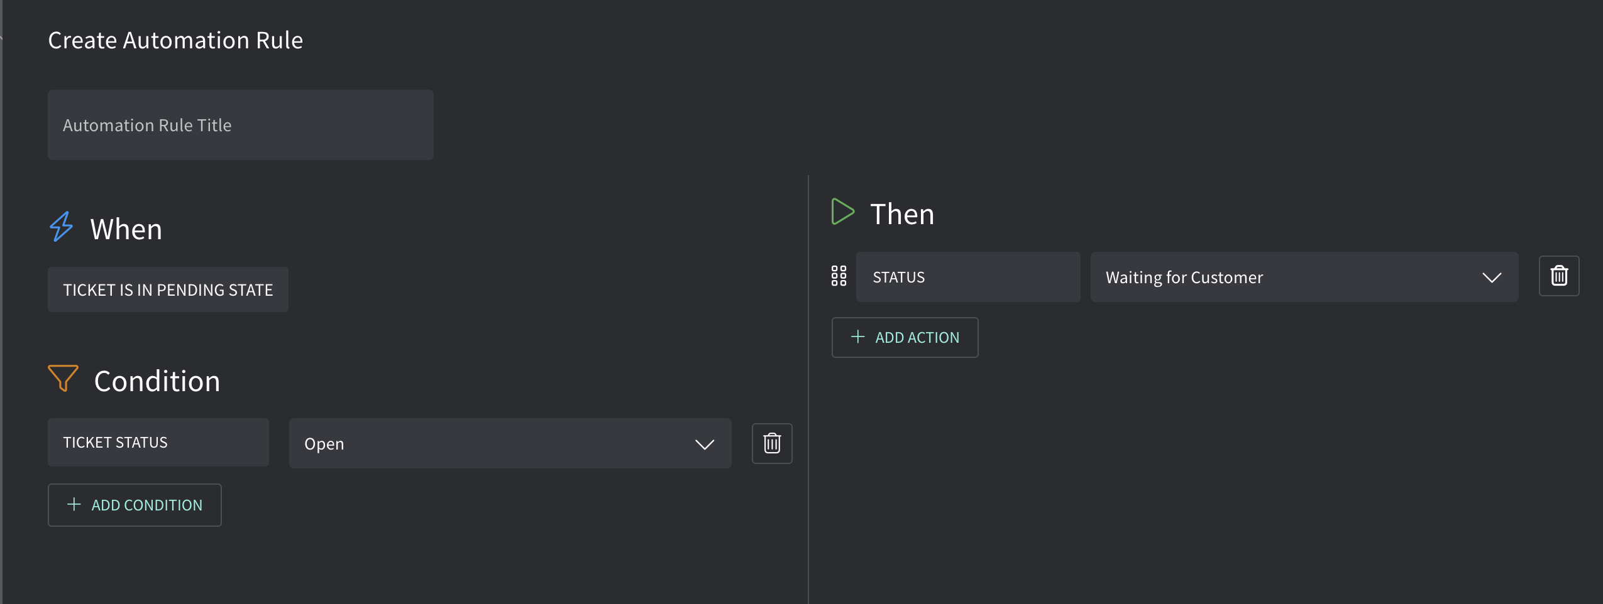Viewport: 1603px width, 604px height.
Task: Click the plus icon in ADD CONDITION
Action: click(74, 504)
